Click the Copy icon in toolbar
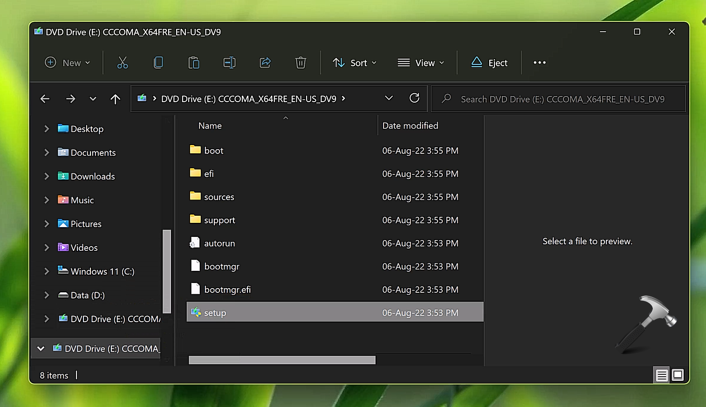 point(158,62)
